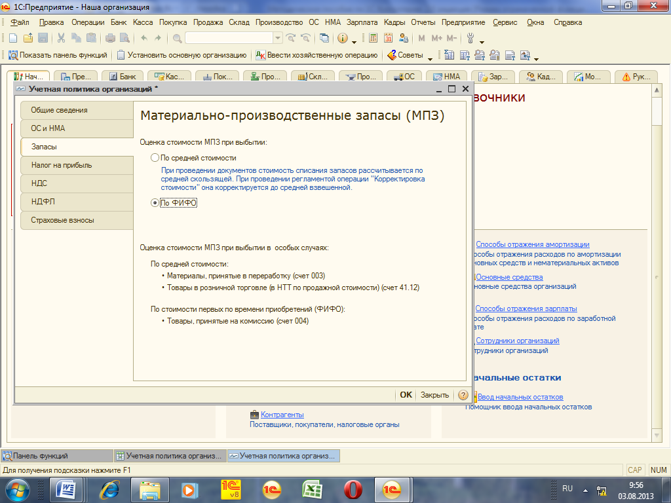Click the New document icon
This screenshot has height=503, width=671.
coord(13,38)
